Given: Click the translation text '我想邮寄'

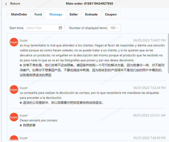Looking at the screenshot, I should 29,125.
